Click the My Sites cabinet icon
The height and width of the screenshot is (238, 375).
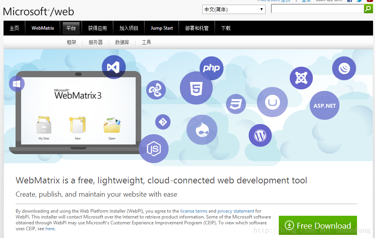coord(44,125)
